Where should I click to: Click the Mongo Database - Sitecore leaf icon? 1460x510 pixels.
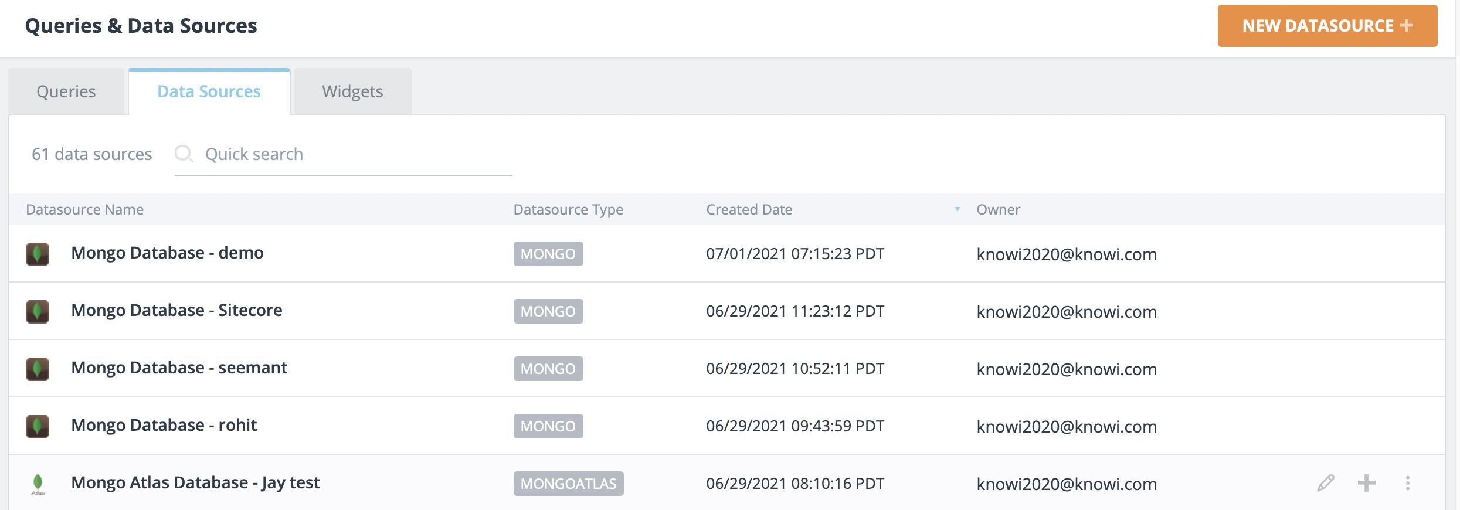coord(38,311)
